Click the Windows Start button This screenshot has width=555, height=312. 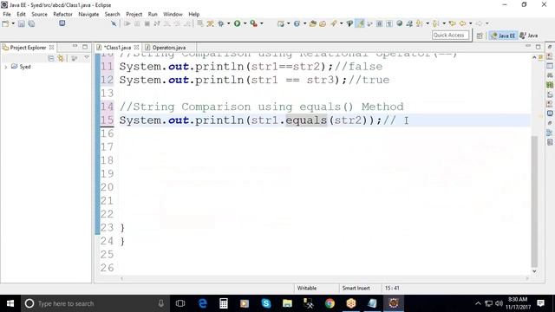click(x=10, y=303)
